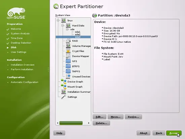Click the Crypt Files padlock icon
Viewport: 185px width, 139px height.
tap(68, 51)
